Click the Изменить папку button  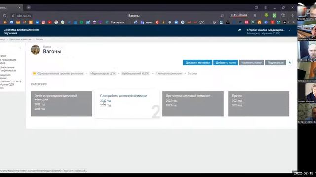pos(251,63)
